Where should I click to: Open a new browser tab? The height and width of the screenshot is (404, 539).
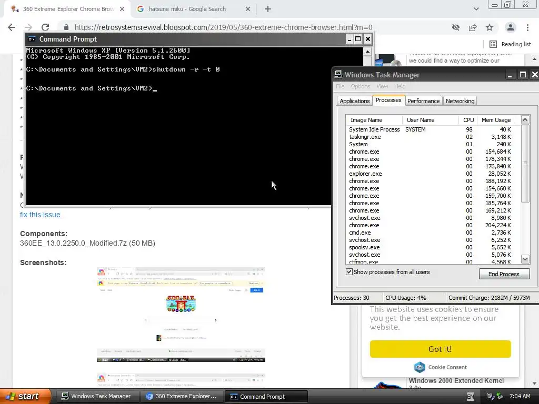[268, 9]
